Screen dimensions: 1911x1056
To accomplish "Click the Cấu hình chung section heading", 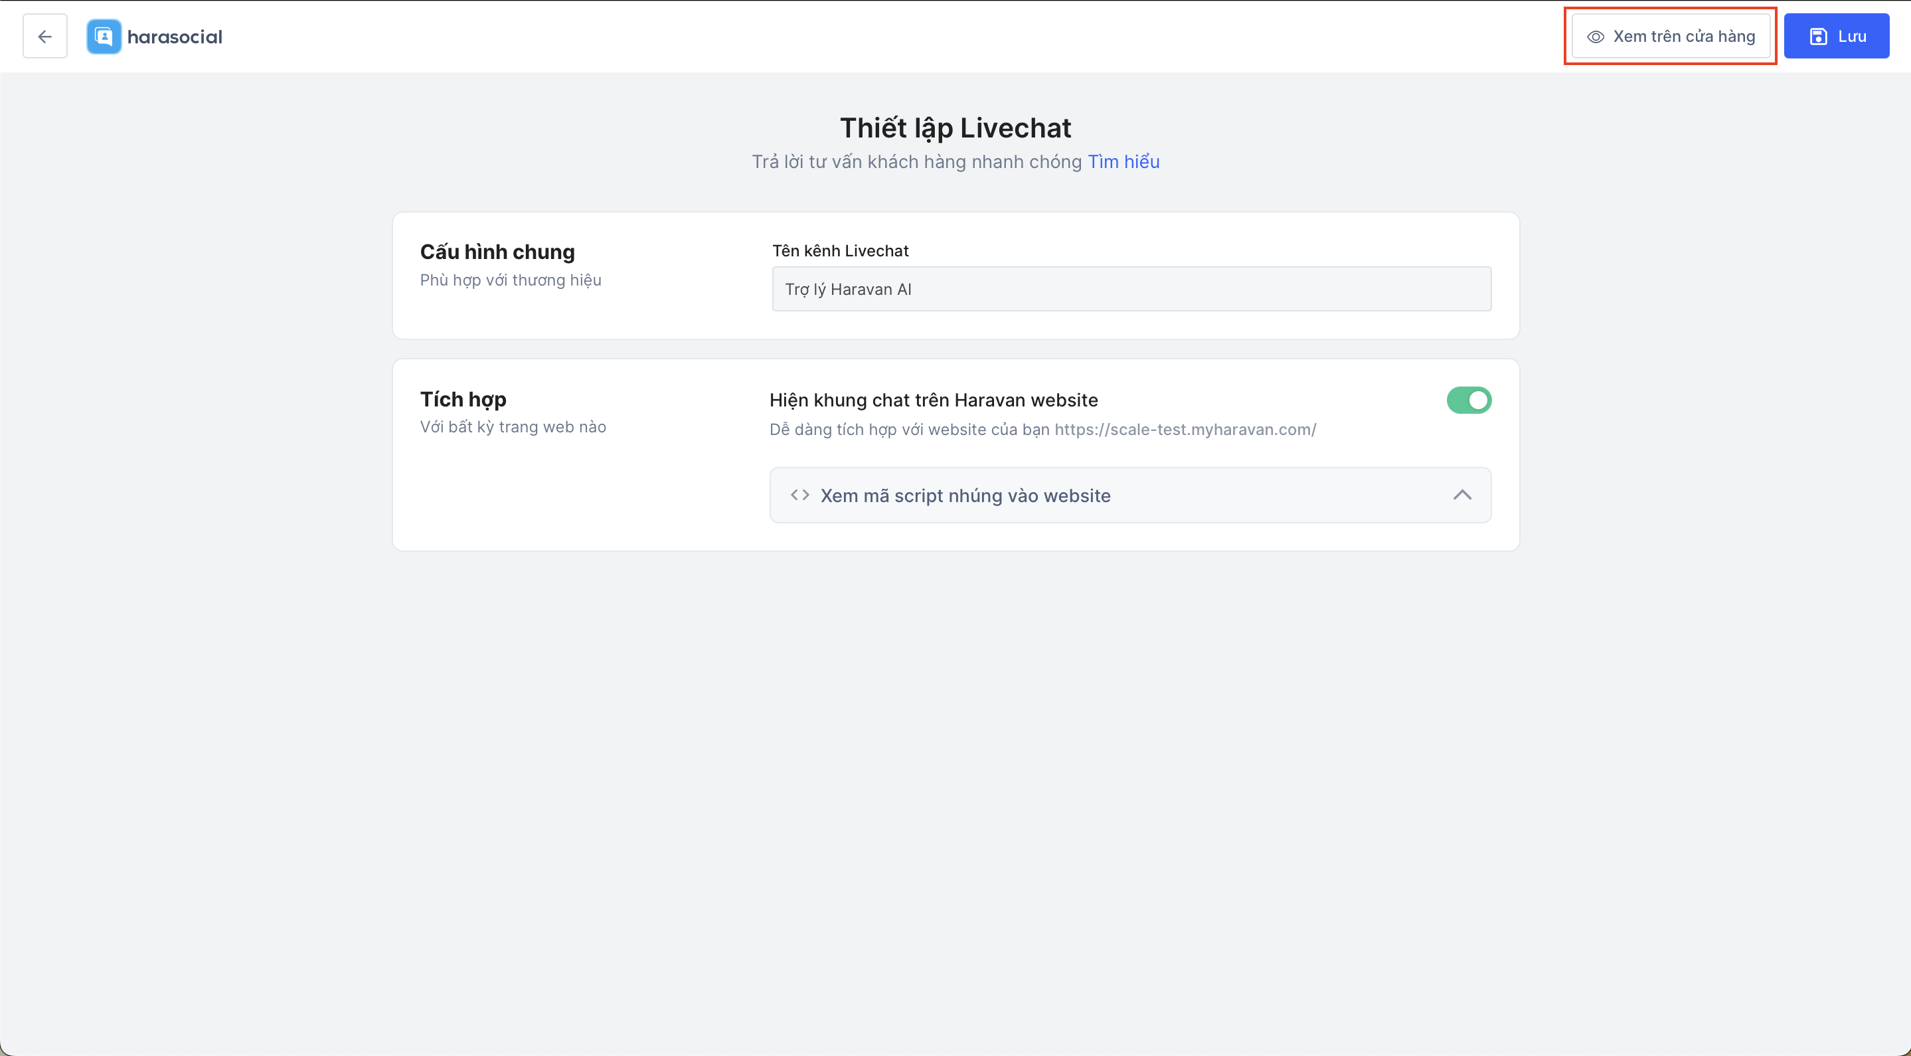I will (x=497, y=252).
